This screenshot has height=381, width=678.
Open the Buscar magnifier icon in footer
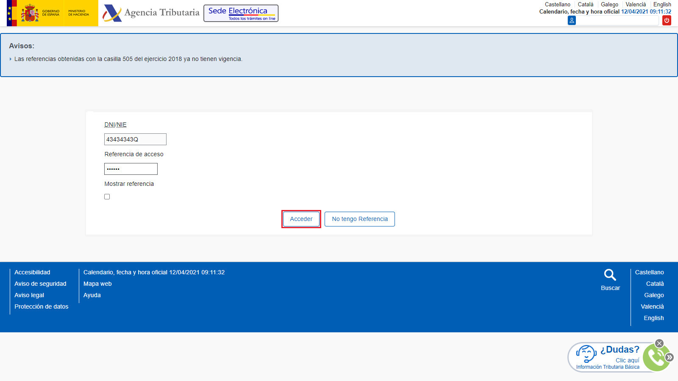(610, 275)
